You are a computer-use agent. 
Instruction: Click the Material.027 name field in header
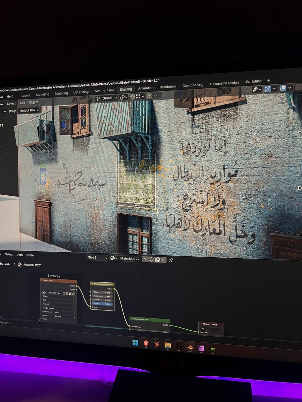130,259
